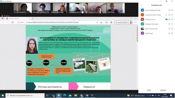The width and height of the screenshot is (175, 98).
Task: Reload the PDF page
Action: [13, 22]
